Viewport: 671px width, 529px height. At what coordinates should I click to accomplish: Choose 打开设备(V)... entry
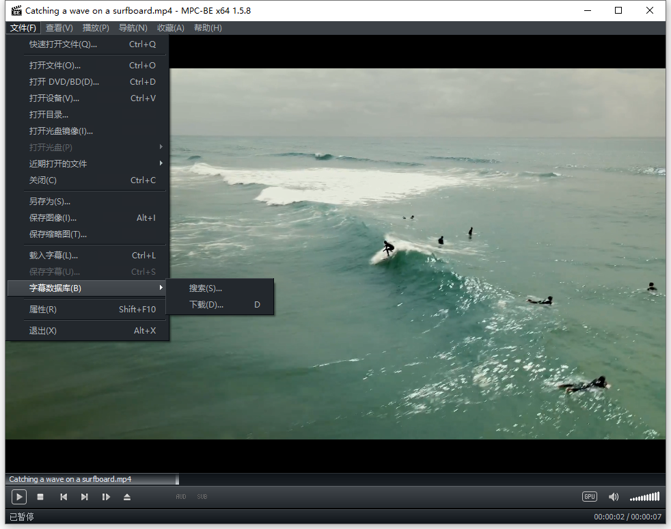pos(87,98)
